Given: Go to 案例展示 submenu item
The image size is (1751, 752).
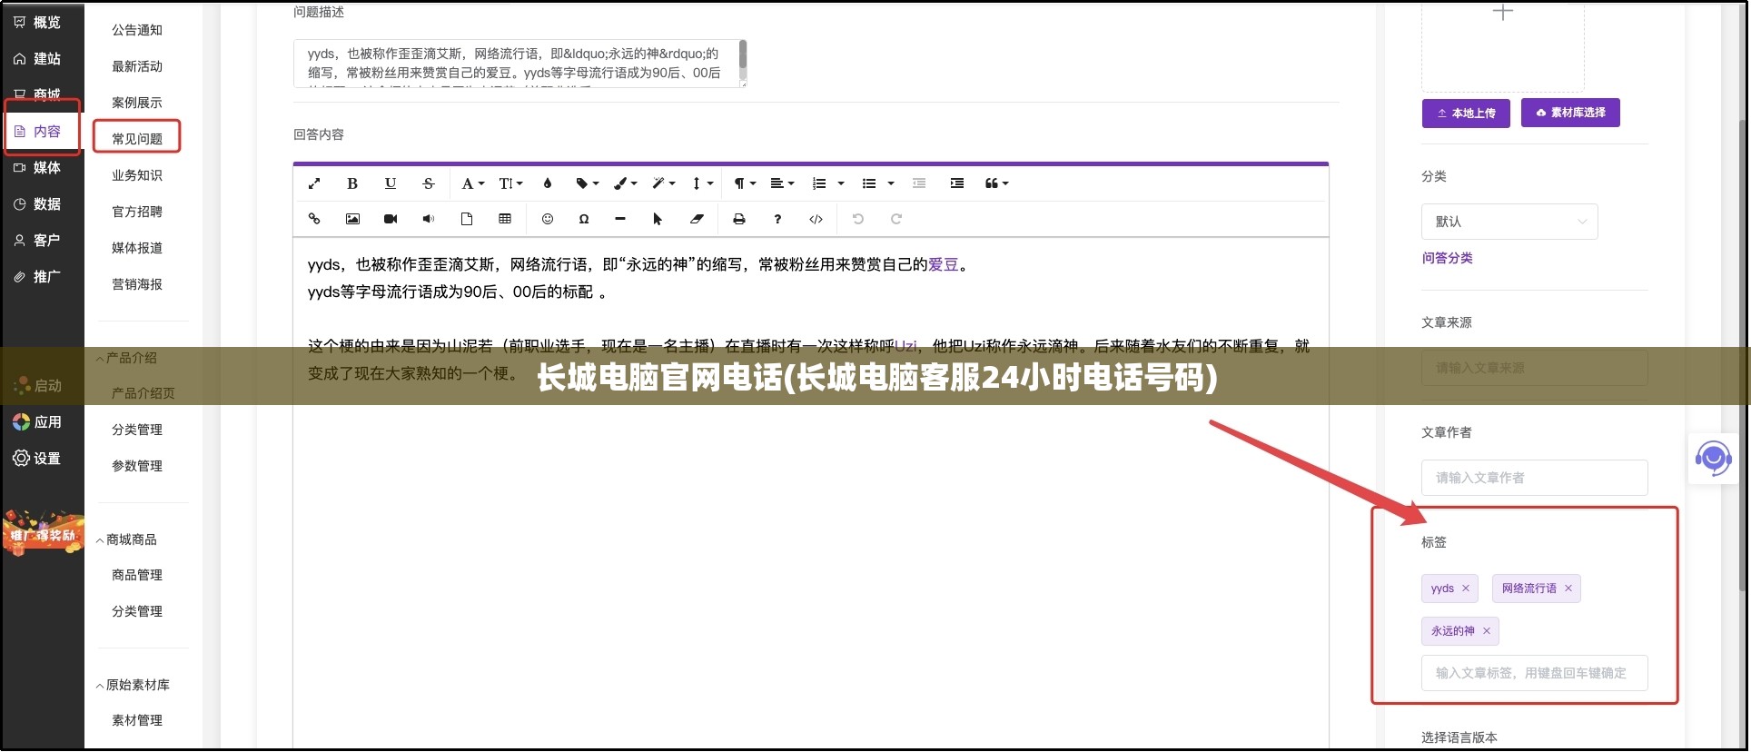Looking at the screenshot, I should [137, 103].
